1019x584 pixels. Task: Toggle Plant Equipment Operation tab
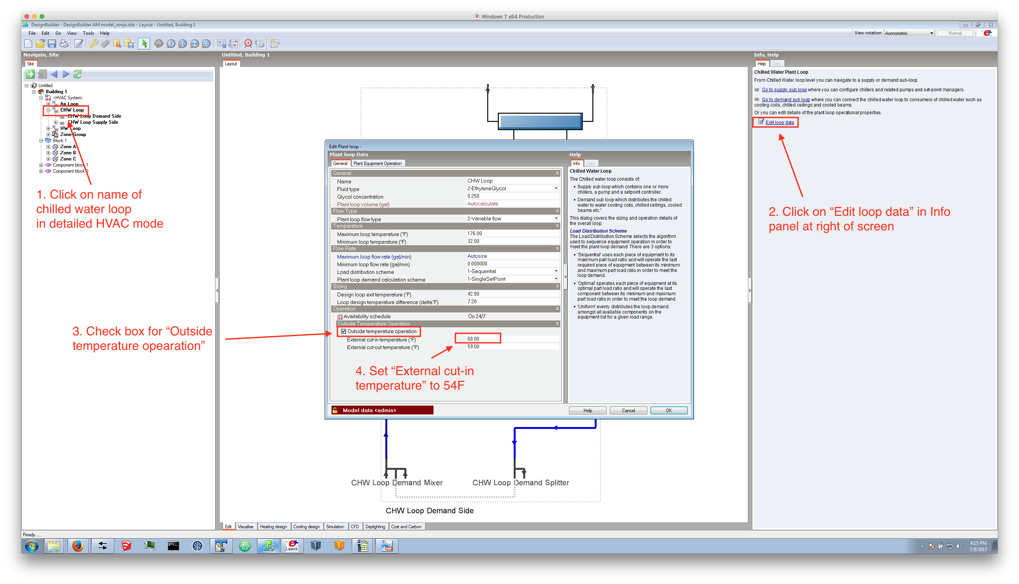[x=378, y=163]
